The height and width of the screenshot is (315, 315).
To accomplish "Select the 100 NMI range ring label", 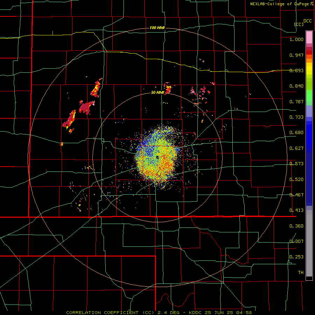I will click(157, 28).
